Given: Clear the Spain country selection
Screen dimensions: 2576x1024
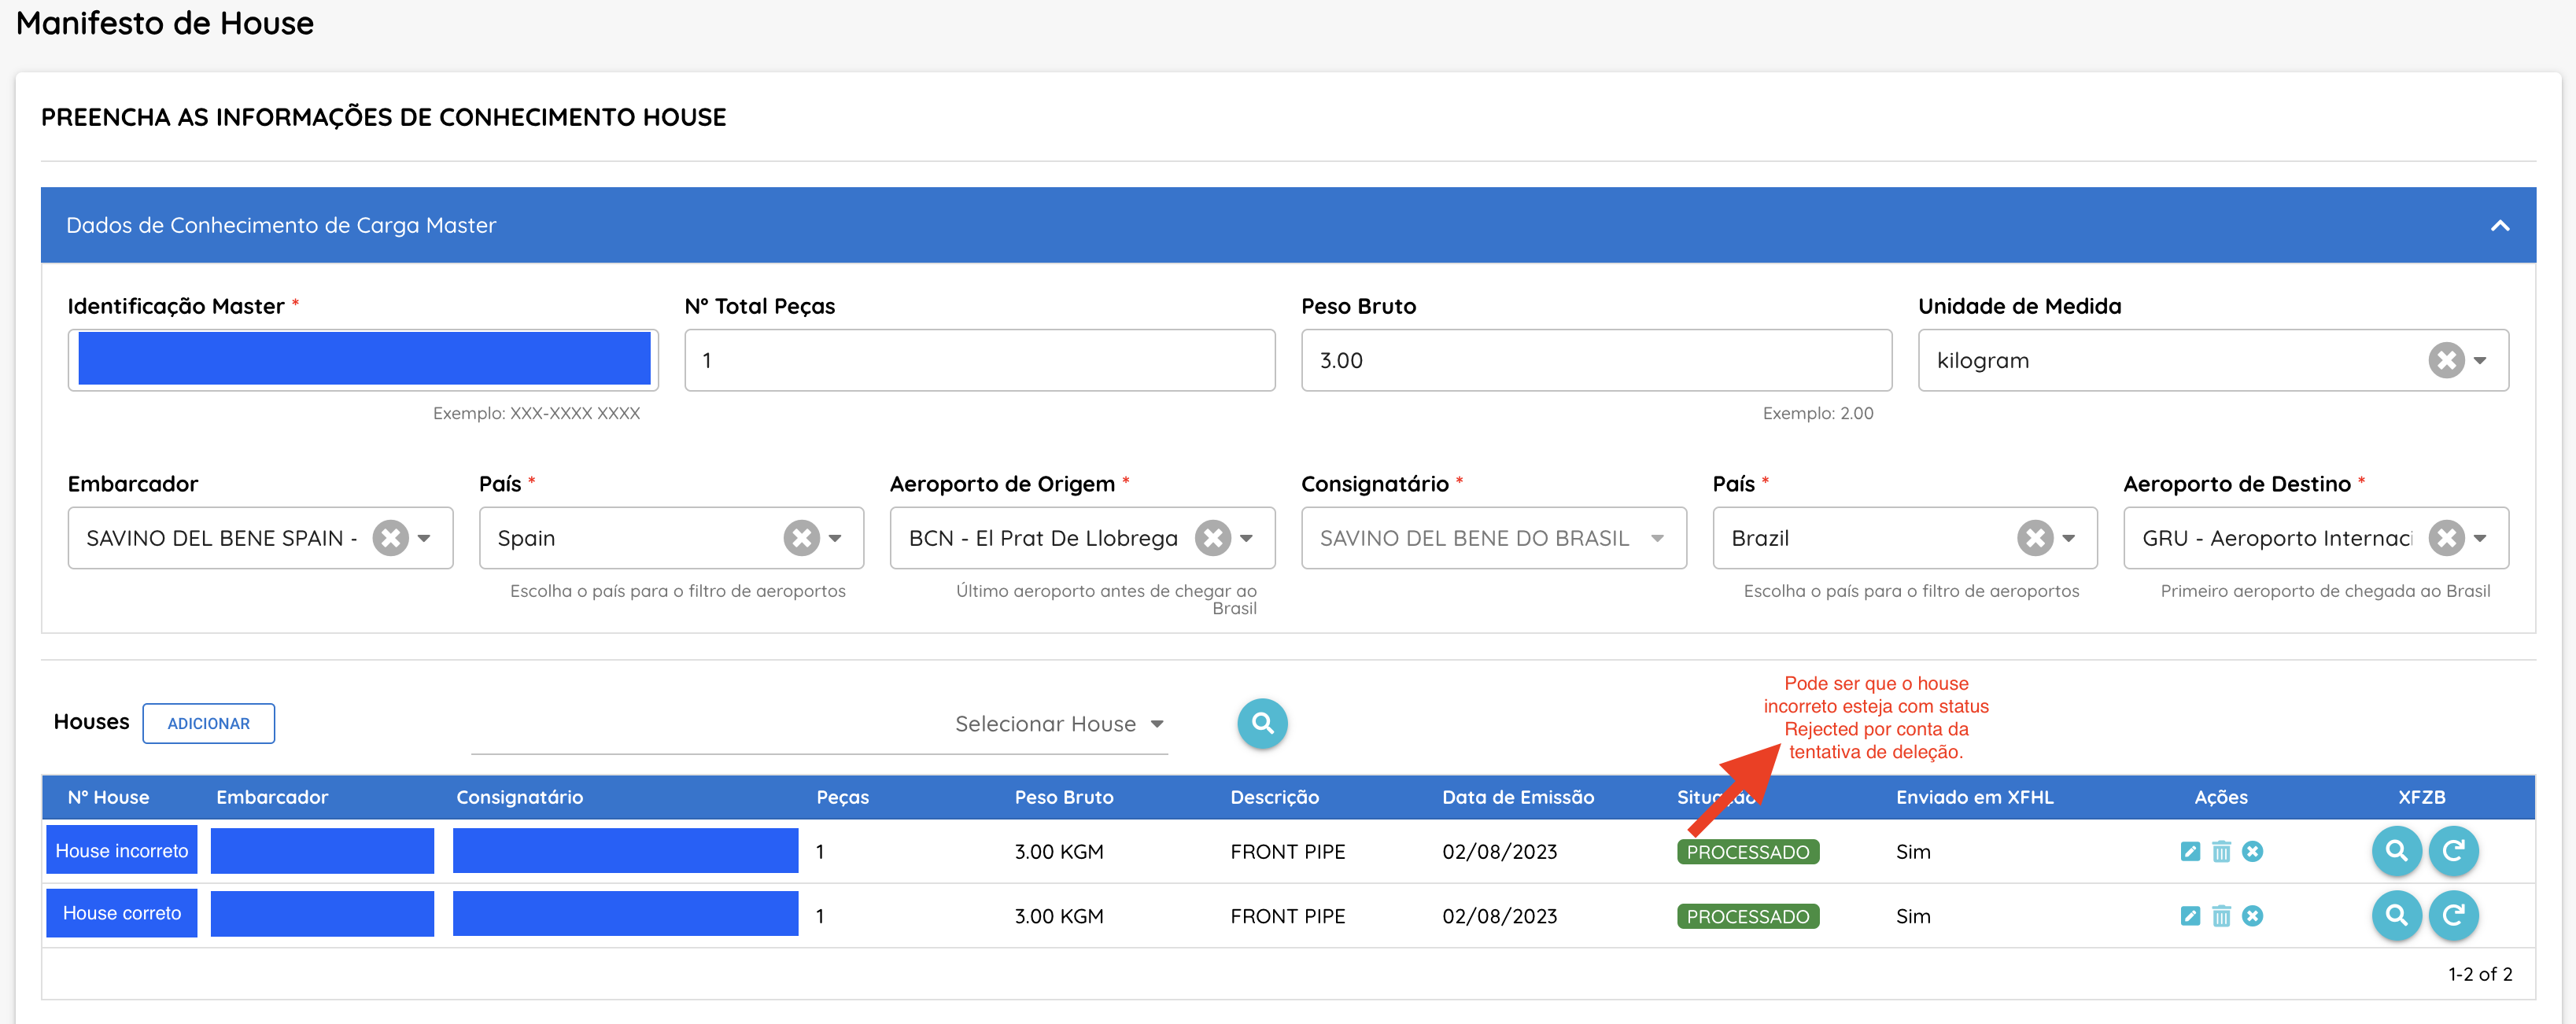Looking at the screenshot, I should coord(801,538).
